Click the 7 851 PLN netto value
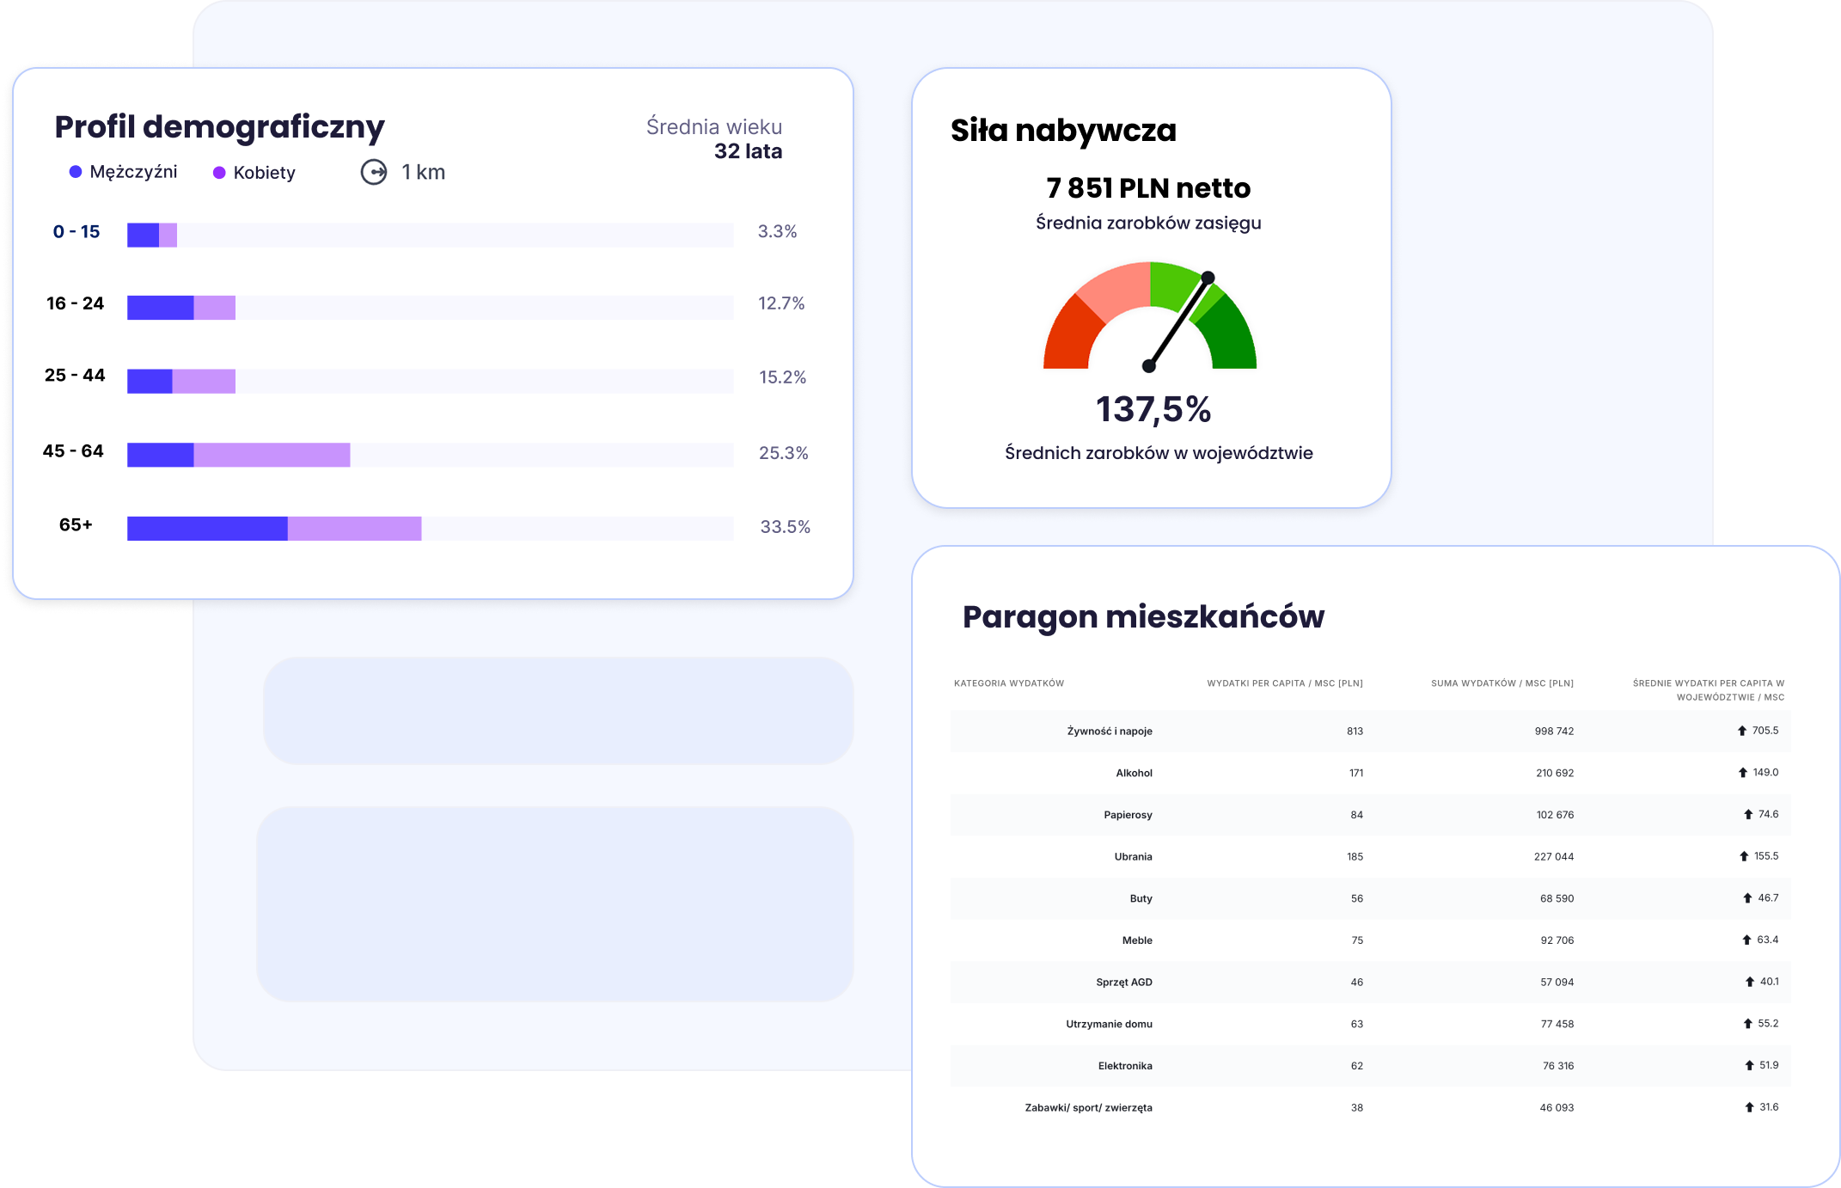The height and width of the screenshot is (1188, 1841). (1147, 187)
